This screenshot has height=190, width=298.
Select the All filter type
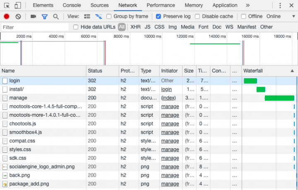(122, 27)
